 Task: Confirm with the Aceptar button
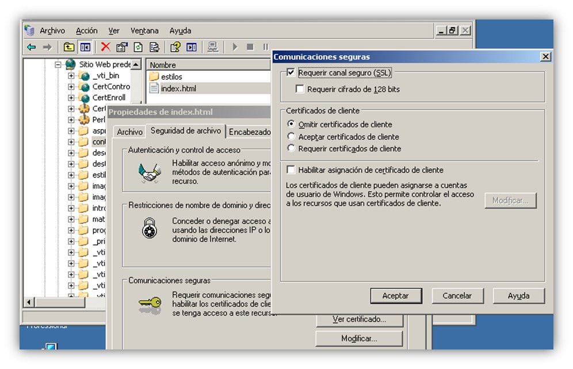tap(396, 296)
